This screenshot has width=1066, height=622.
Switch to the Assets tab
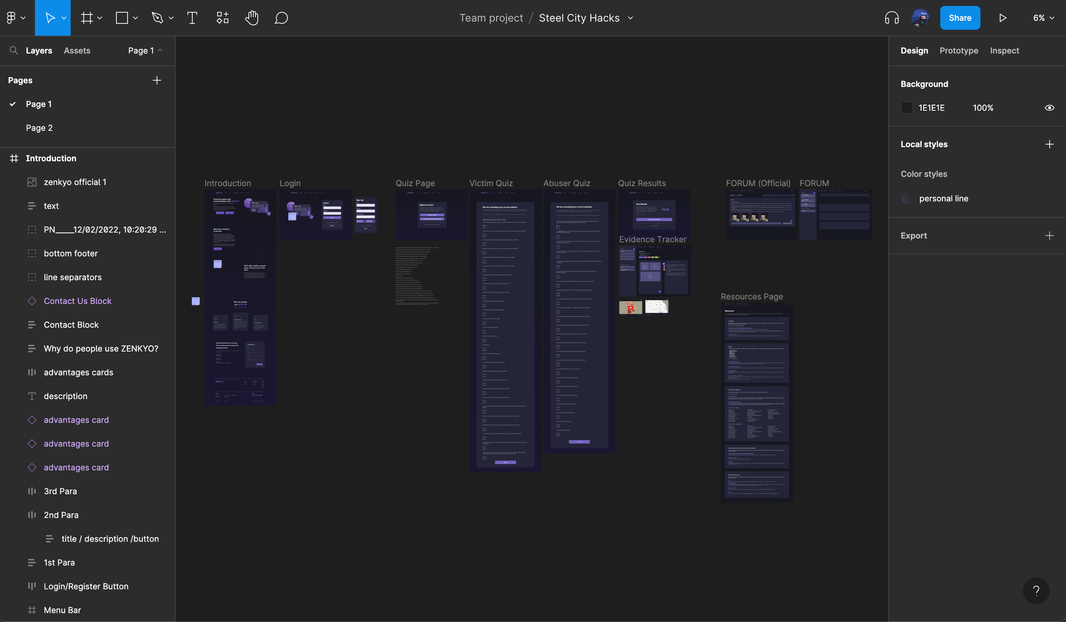[77, 50]
